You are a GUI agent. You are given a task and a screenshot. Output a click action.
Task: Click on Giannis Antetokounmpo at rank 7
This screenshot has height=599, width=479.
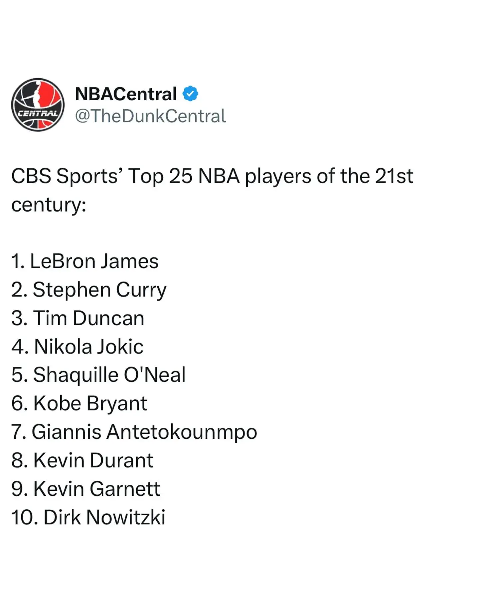[x=134, y=432]
